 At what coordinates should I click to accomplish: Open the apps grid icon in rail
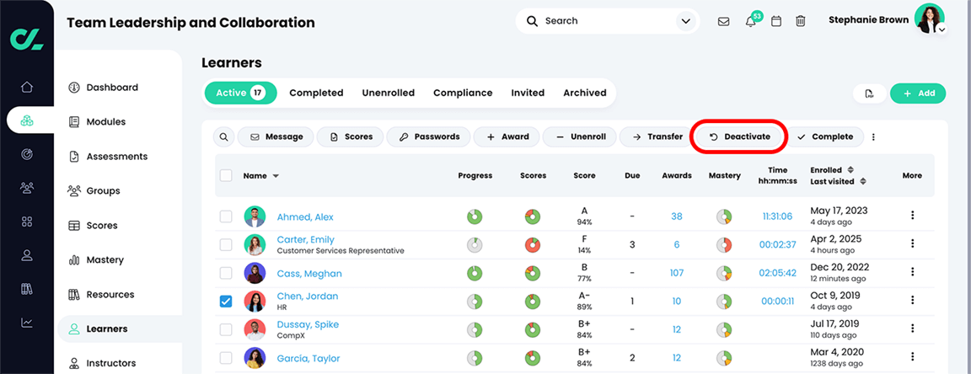pyautogui.click(x=27, y=221)
